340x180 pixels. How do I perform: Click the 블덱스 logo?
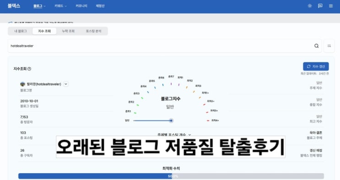click(14, 6)
